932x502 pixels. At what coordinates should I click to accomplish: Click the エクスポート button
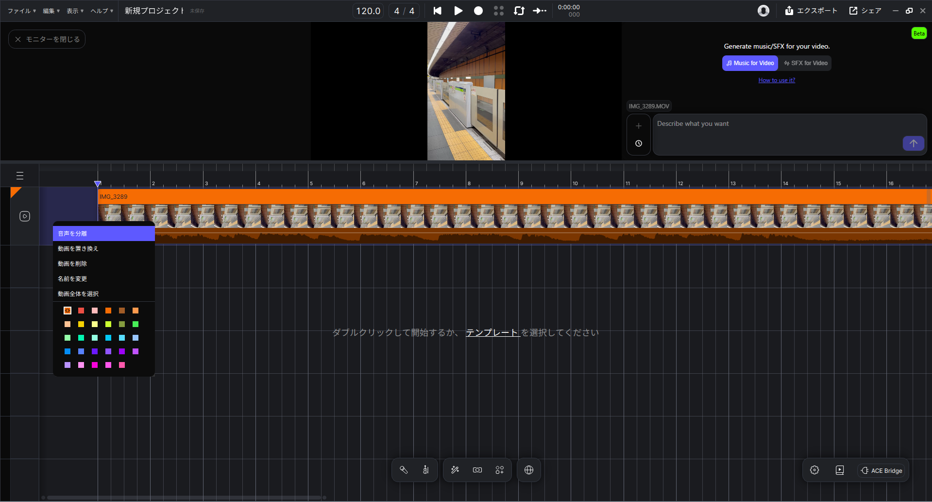coord(811,11)
